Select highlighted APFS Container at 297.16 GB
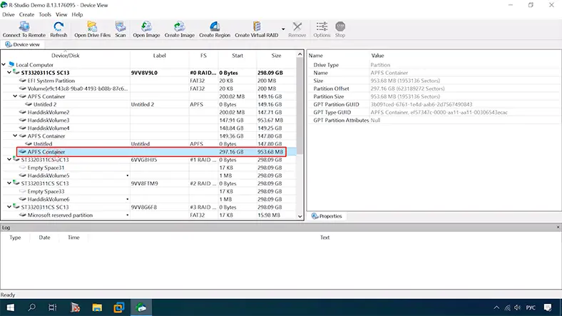Image resolution: width=562 pixels, height=316 pixels. coord(148,151)
